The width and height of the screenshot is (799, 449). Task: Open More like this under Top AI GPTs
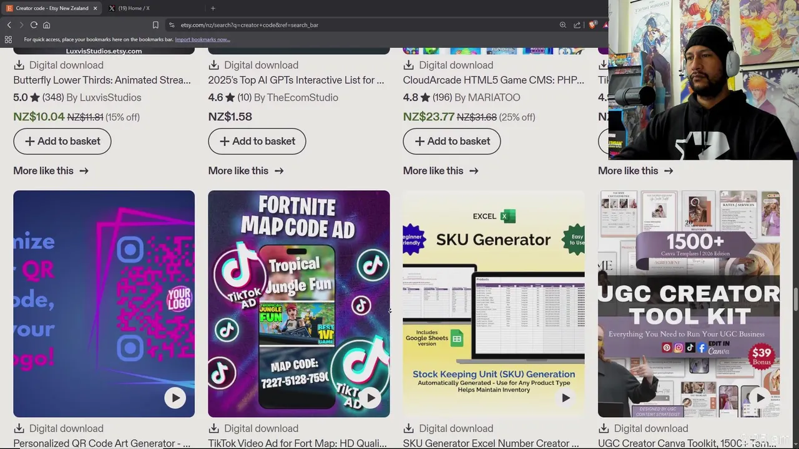point(245,170)
